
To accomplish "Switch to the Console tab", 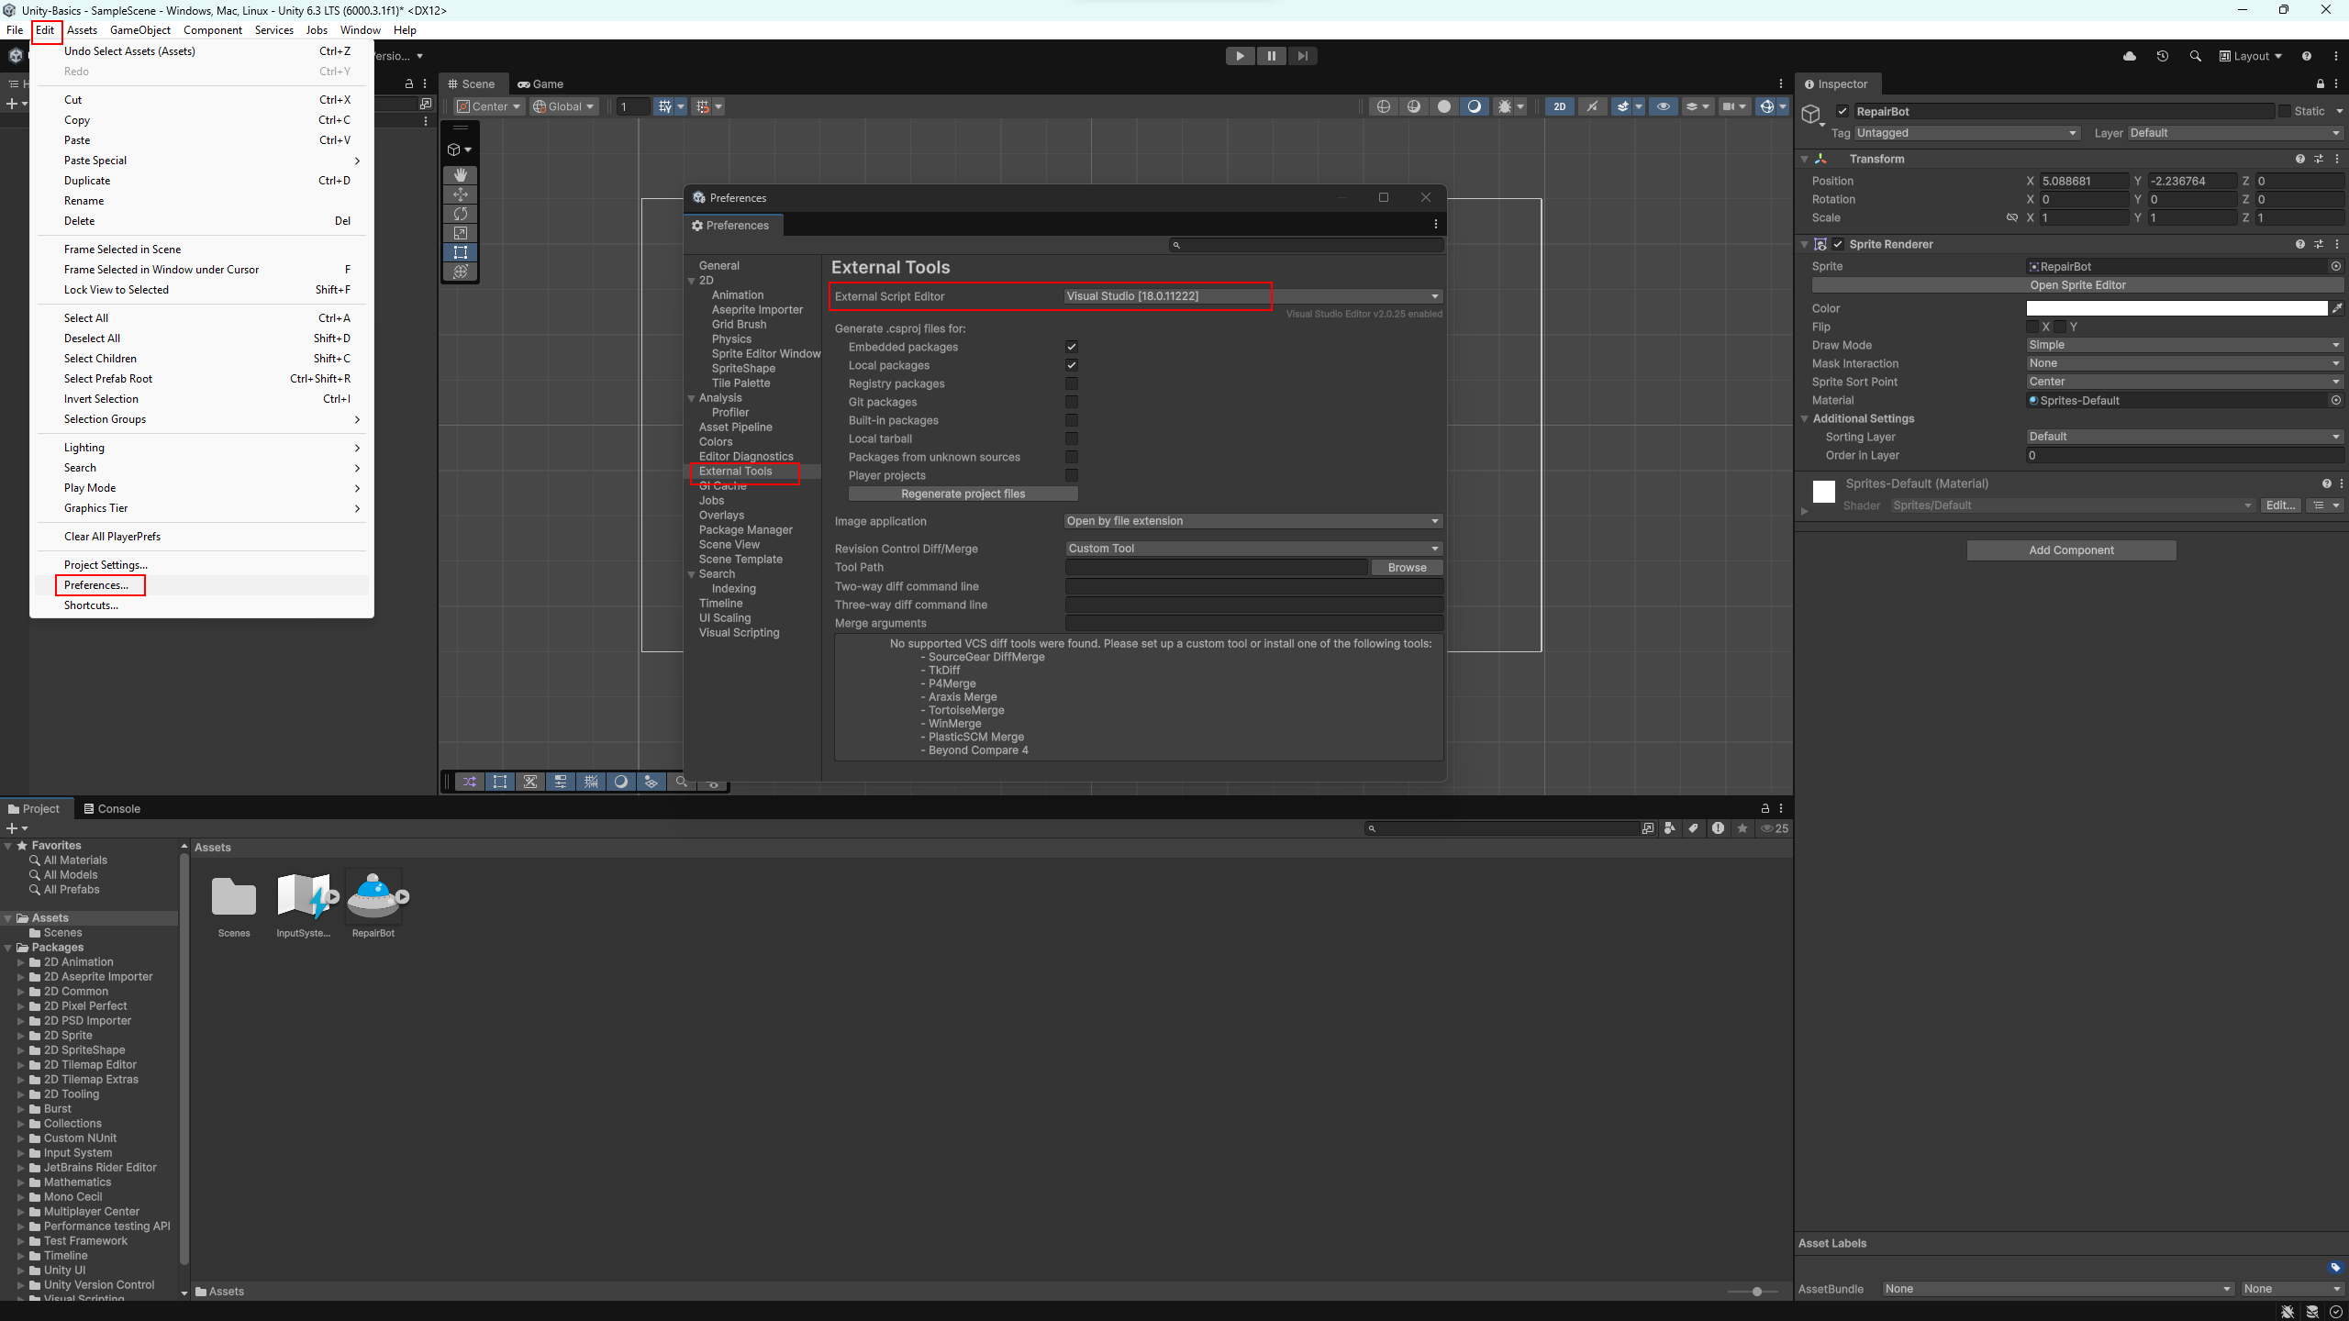I will point(112,808).
